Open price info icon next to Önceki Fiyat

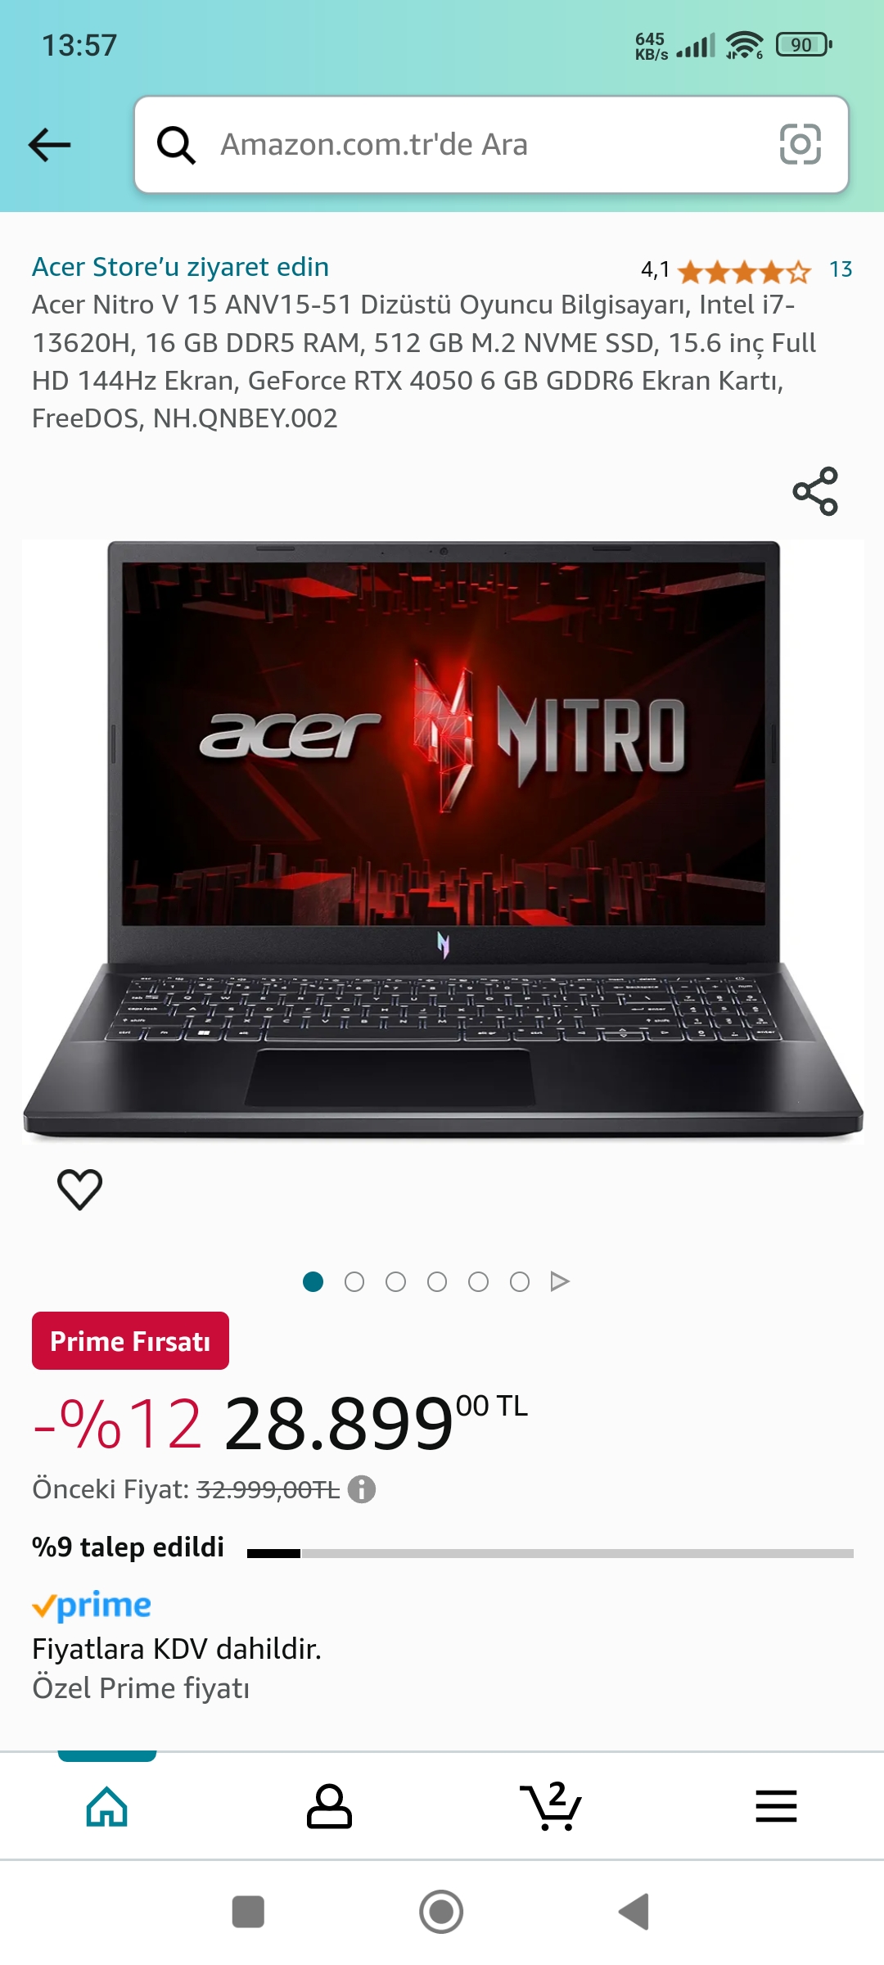coord(361,1489)
